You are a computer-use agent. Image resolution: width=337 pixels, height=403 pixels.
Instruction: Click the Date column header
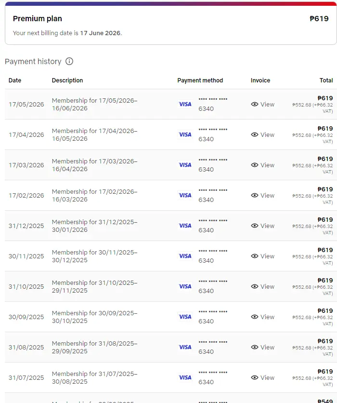pos(15,80)
